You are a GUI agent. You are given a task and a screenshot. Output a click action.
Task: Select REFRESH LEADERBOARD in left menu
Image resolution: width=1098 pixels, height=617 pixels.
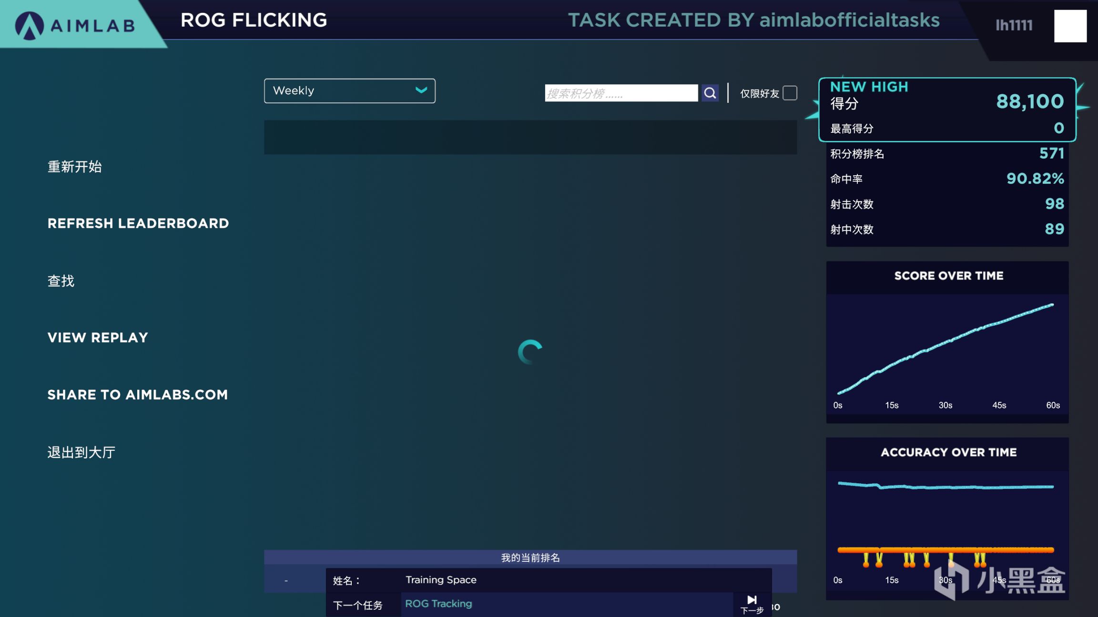click(138, 223)
